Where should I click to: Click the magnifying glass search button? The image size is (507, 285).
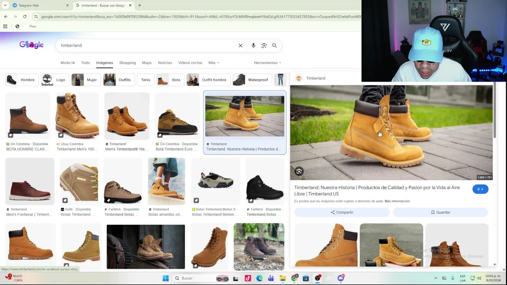click(274, 46)
